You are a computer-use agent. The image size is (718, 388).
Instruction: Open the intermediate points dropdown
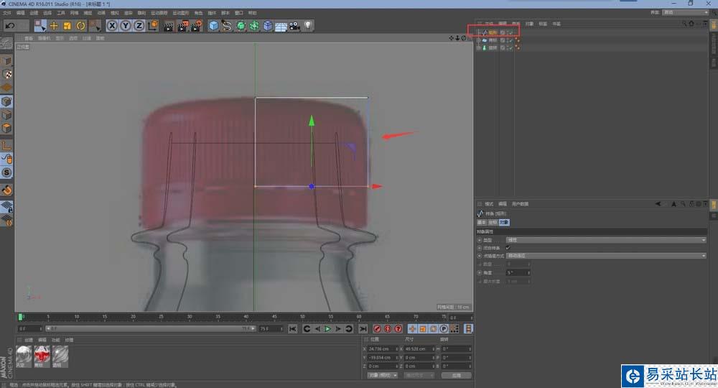pyautogui.click(x=605, y=256)
